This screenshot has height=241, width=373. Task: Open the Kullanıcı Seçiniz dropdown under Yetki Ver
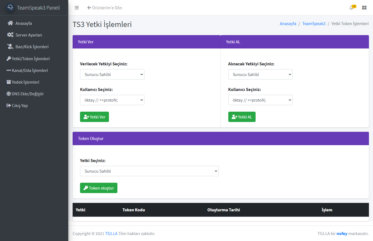(x=112, y=100)
